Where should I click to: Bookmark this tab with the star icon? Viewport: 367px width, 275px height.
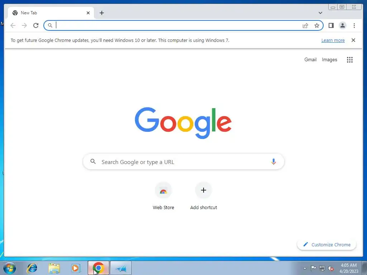pos(317,25)
